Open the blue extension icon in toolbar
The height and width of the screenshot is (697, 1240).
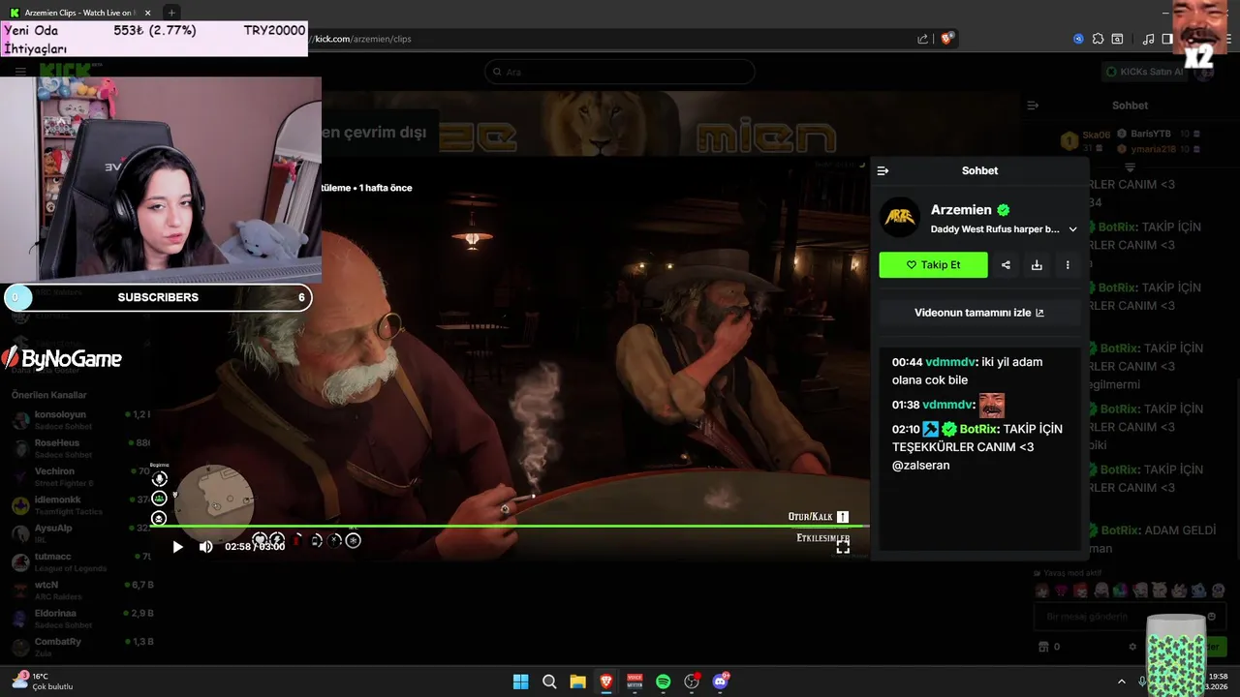pos(1078,39)
